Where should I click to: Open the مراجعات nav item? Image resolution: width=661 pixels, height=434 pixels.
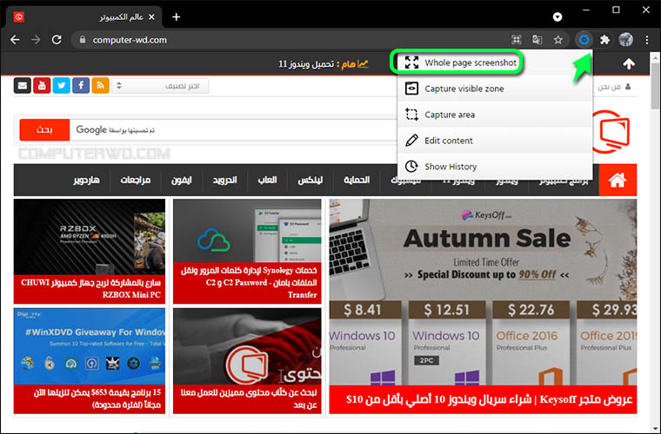136,180
